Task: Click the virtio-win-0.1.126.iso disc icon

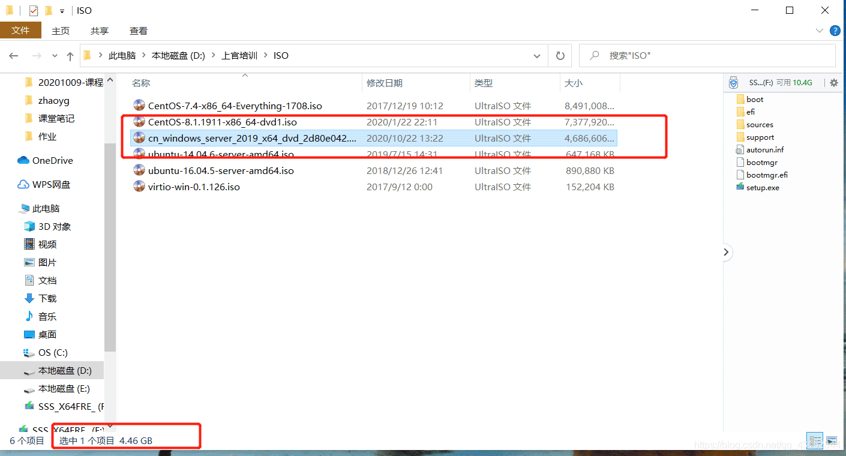Action: (139, 187)
